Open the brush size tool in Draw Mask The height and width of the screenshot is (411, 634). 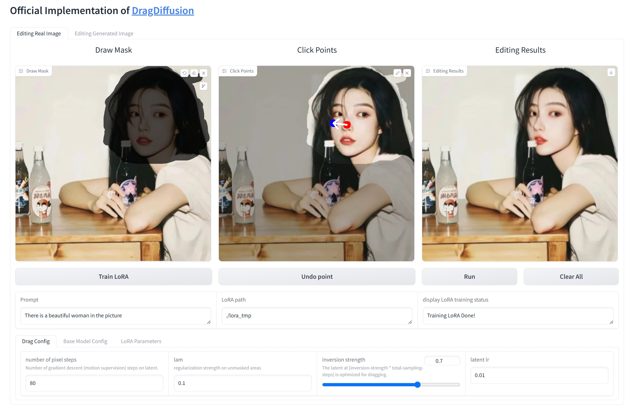pyautogui.click(x=203, y=86)
